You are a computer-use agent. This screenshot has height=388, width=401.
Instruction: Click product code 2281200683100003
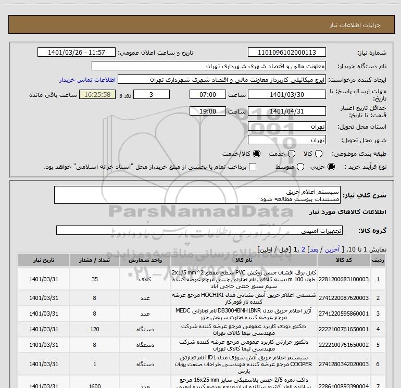coord(344,279)
